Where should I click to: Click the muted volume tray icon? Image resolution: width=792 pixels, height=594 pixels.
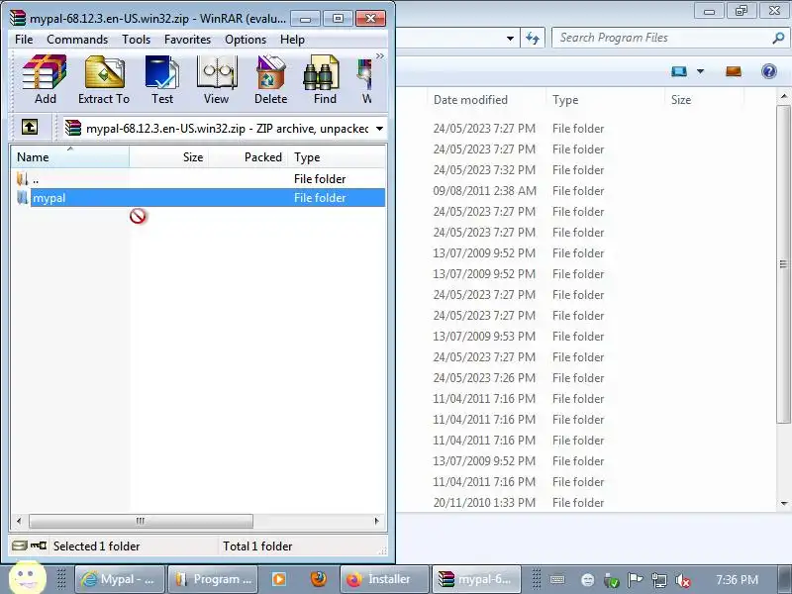pyautogui.click(x=683, y=580)
